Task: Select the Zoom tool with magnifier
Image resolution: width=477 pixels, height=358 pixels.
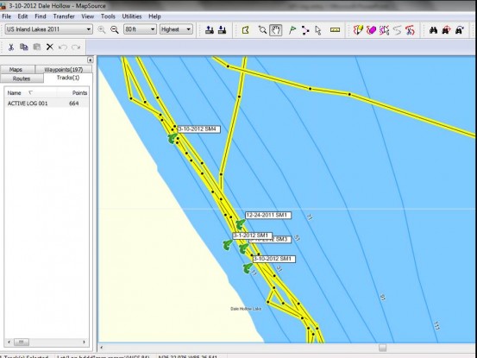Action: click(262, 30)
